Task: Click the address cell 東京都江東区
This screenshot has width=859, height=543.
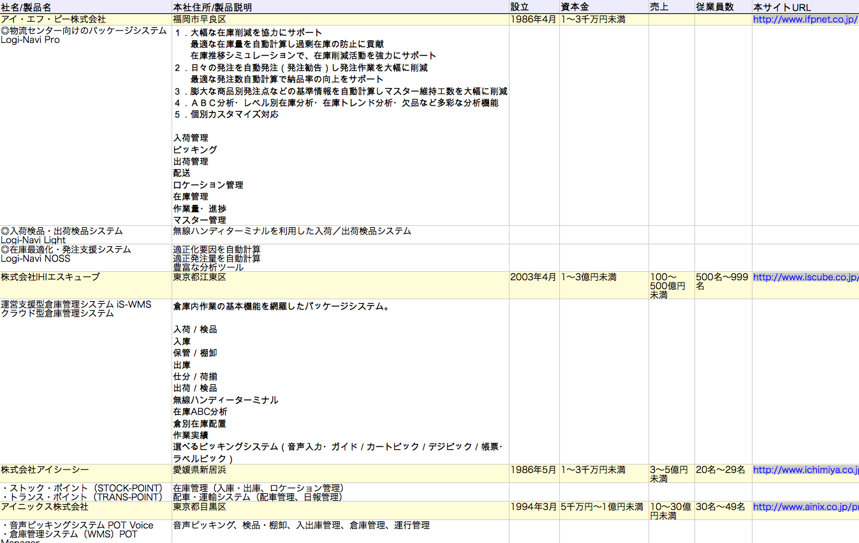Action: (341, 285)
